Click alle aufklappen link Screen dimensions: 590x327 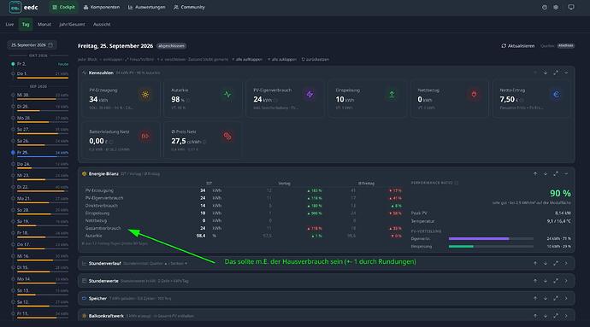[x=247, y=60]
